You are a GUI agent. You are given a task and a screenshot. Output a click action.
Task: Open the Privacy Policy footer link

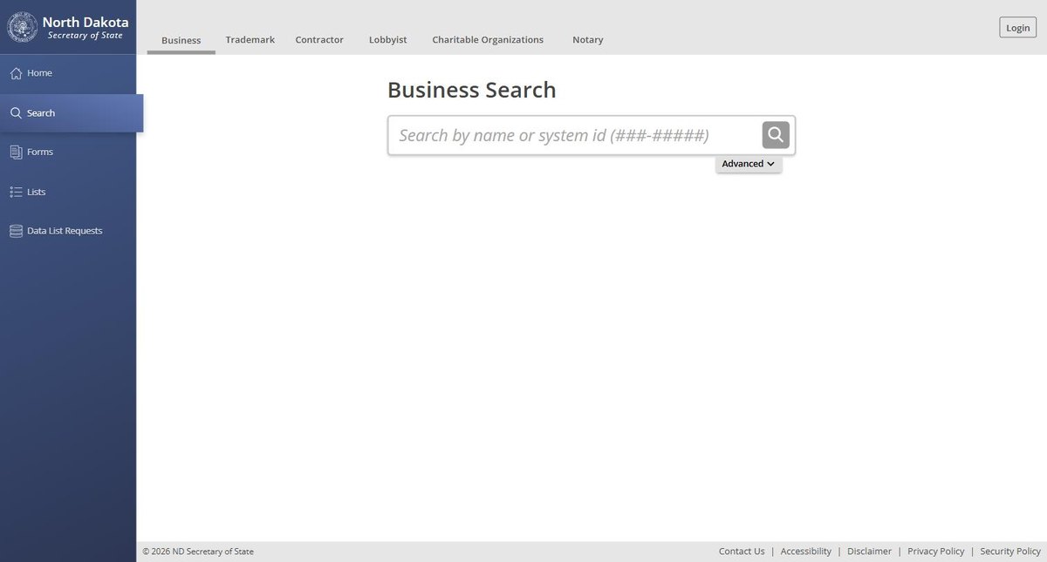[936, 552]
